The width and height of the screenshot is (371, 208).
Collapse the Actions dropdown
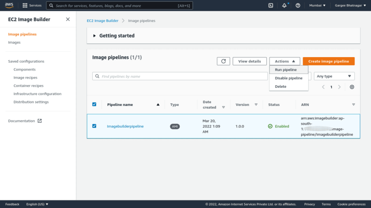click(x=285, y=61)
